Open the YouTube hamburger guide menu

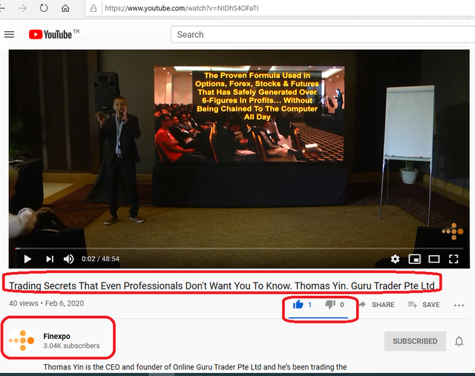(9, 35)
